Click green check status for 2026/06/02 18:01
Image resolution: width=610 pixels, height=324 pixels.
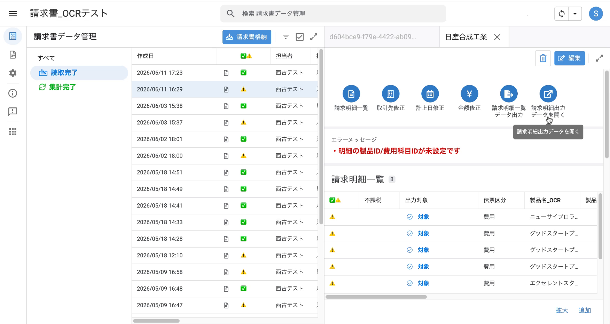(243, 139)
